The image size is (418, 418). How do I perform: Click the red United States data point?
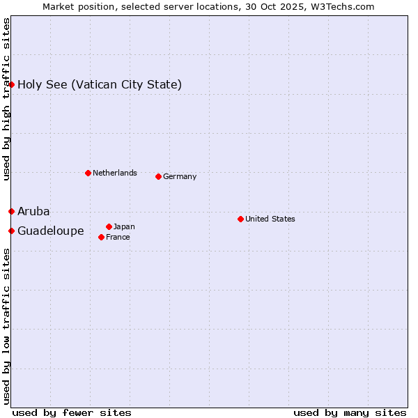[x=240, y=219]
